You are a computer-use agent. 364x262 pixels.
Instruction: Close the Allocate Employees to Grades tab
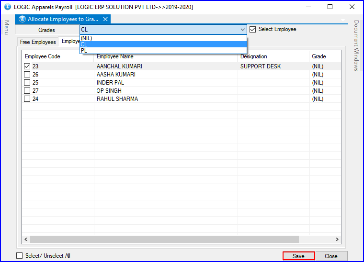(x=105, y=19)
